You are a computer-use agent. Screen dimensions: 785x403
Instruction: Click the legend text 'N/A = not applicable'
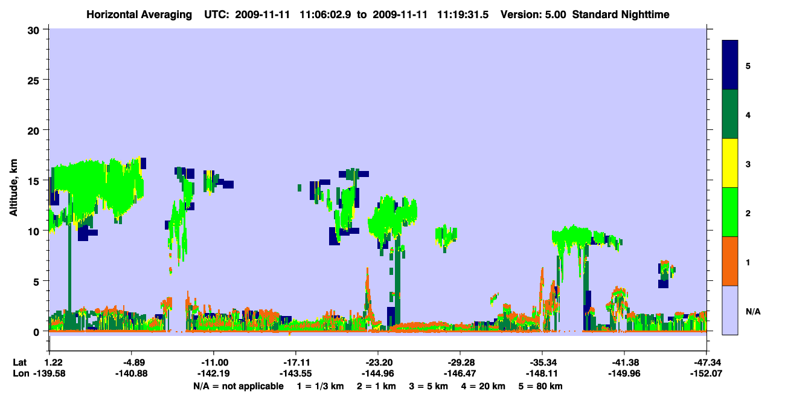coord(238,386)
